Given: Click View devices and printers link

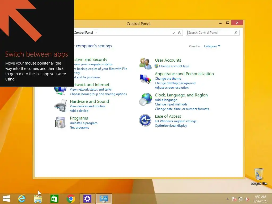Looking at the screenshot, I should (88, 106).
